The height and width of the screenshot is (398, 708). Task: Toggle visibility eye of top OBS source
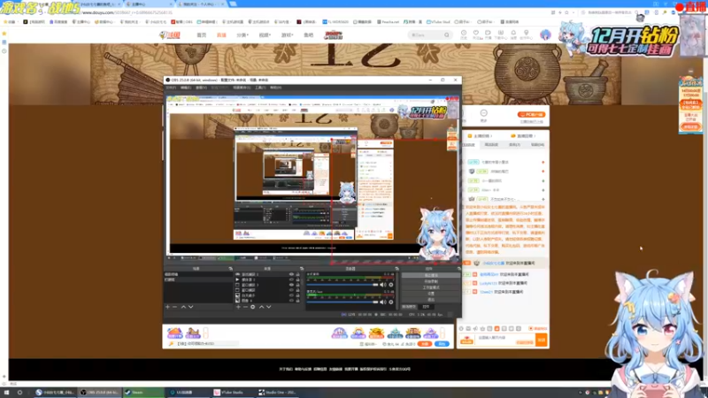(x=292, y=274)
